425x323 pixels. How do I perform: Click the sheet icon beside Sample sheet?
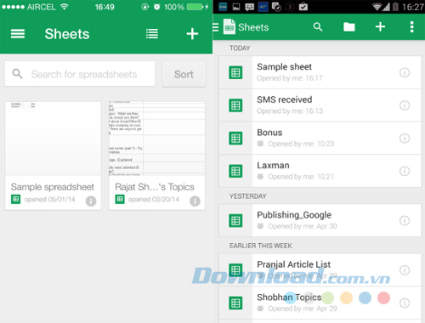235,72
